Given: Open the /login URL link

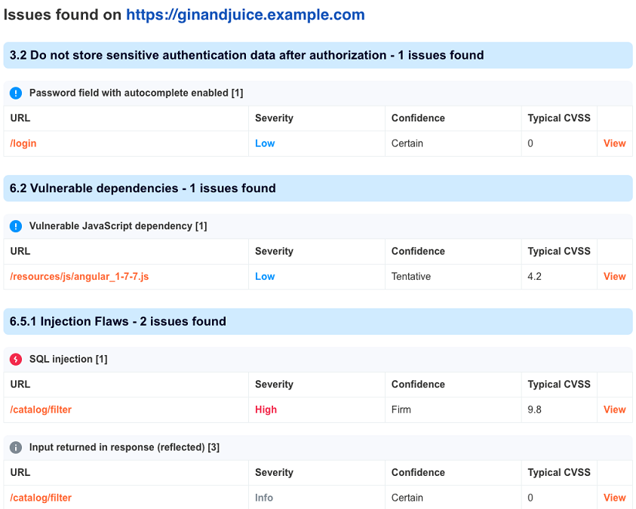Looking at the screenshot, I should 23,143.
